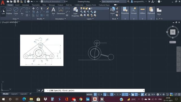Switch to the Annotate ribbon tab

26,5
